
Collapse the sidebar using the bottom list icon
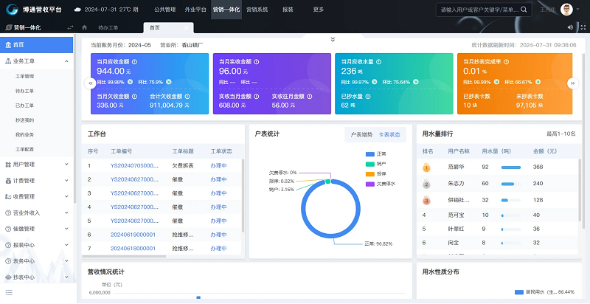coord(9,292)
